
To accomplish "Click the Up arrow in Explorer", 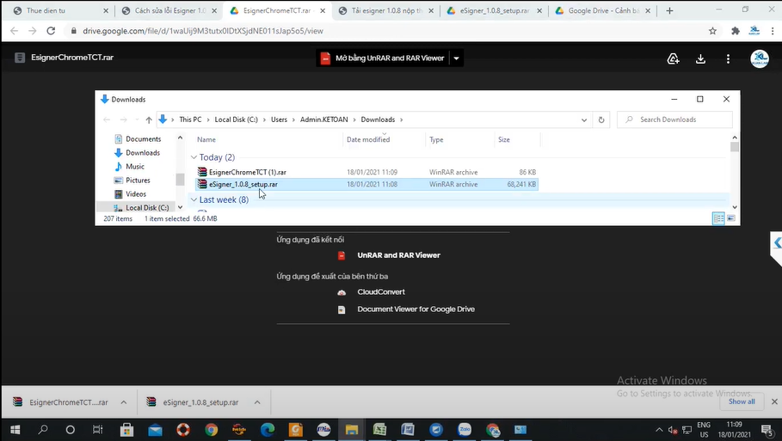I will (x=149, y=119).
